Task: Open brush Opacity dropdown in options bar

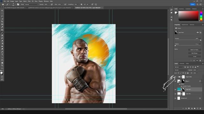Action: coord(49,4)
